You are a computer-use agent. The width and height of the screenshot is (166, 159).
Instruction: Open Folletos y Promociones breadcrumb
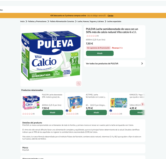tap(37, 21)
